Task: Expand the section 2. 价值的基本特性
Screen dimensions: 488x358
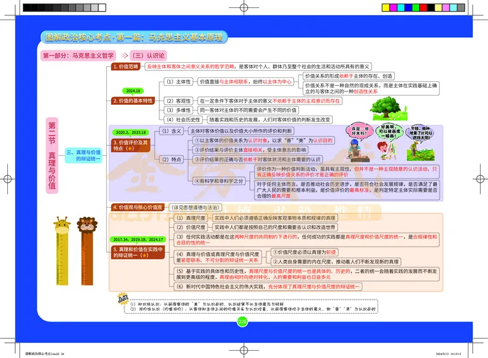Action: click(x=134, y=100)
